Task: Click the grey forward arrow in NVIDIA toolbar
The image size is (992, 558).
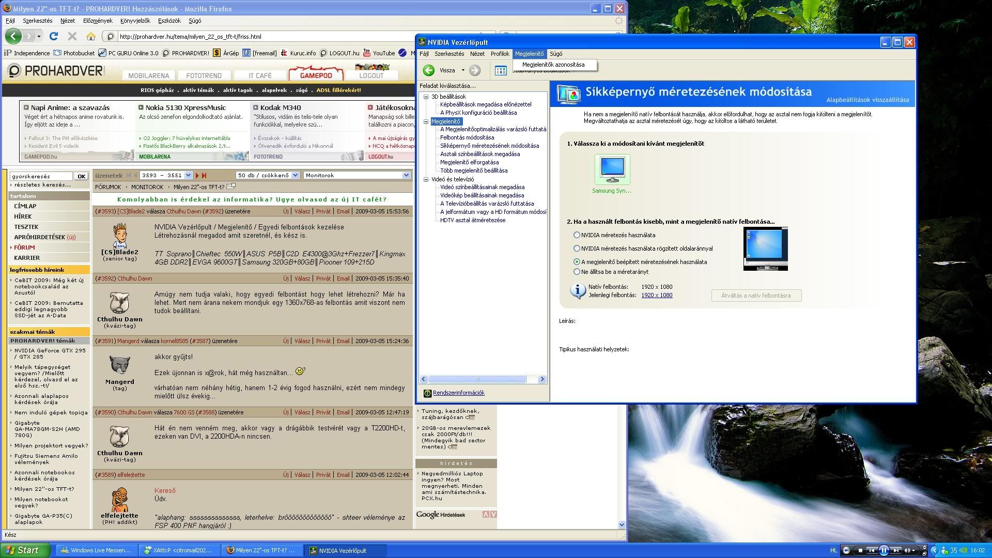Action: (475, 70)
